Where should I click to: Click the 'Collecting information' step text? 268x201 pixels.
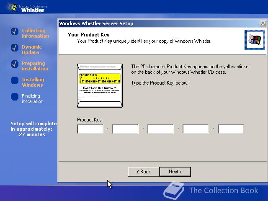pos(35,33)
